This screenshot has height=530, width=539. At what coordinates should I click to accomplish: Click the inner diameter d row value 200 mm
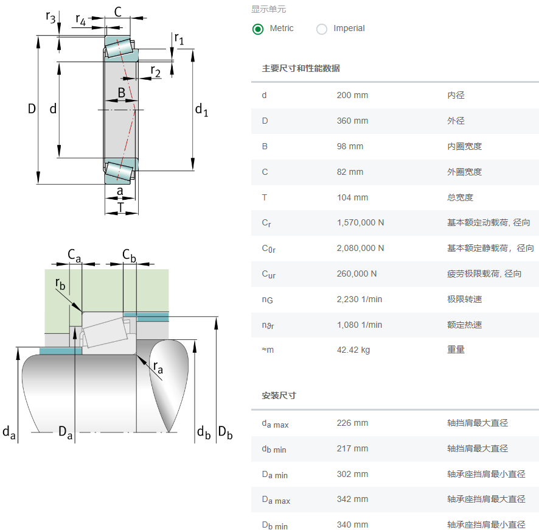pyautogui.click(x=352, y=95)
